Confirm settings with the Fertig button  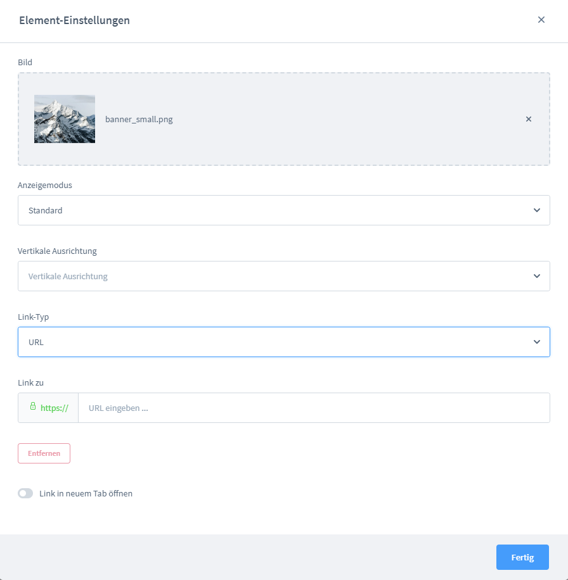[x=522, y=557]
